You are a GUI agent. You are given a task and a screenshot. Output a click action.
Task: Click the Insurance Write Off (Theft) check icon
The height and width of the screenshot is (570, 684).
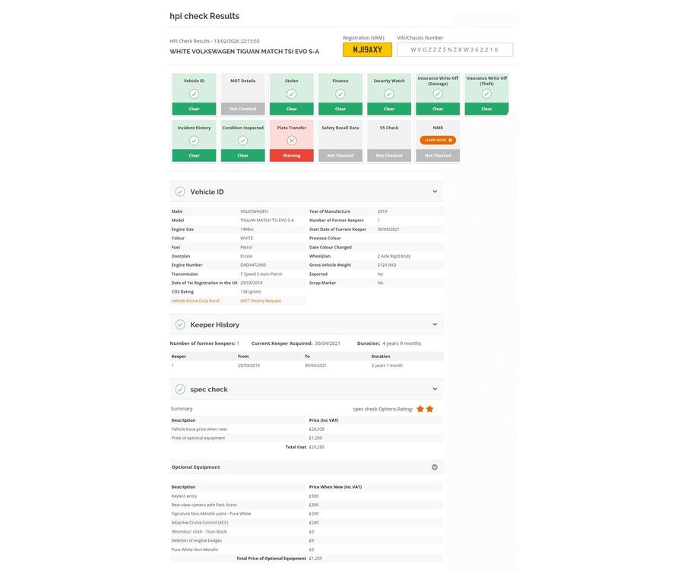pos(486,93)
